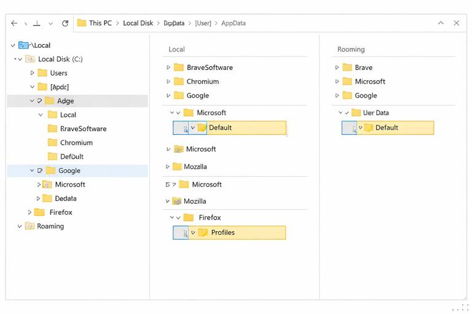Open the AppData breadcrumb segment

point(234,23)
